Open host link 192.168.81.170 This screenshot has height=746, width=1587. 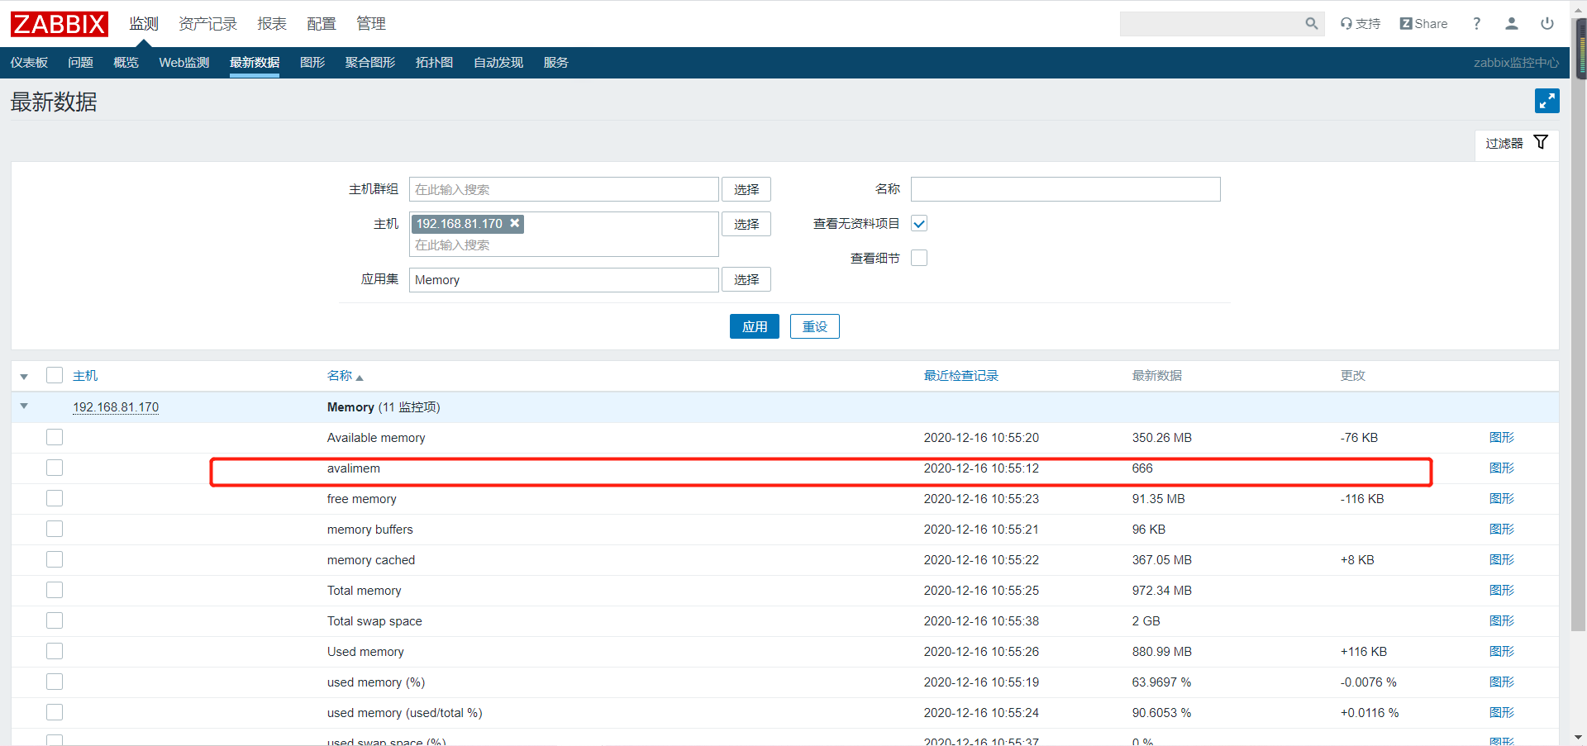click(116, 407)
